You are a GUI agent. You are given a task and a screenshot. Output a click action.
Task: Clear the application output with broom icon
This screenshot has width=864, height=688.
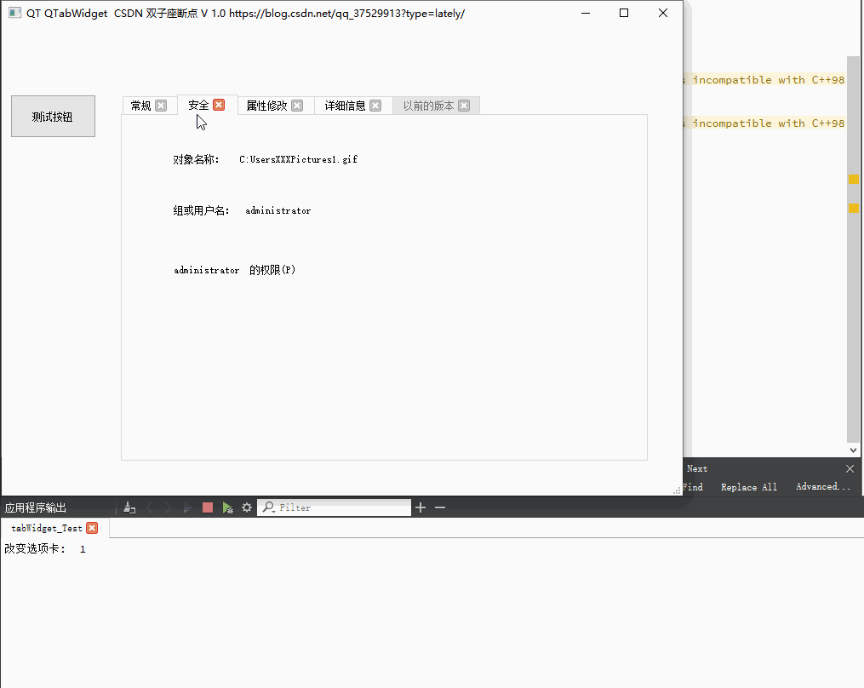click(129, 507)
